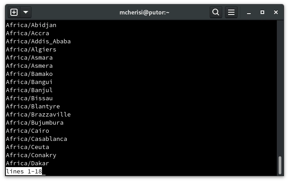Click the 'lines 1-18' pager prompt
Viewport: 289px width, 182px height.
coord(24,172)
